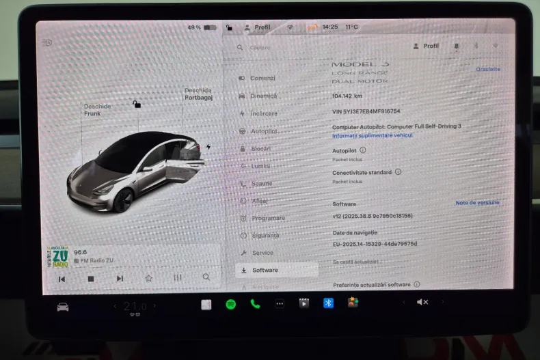Open the audio equalizer settings icon
540x360 pixels.
pos(177,277)
